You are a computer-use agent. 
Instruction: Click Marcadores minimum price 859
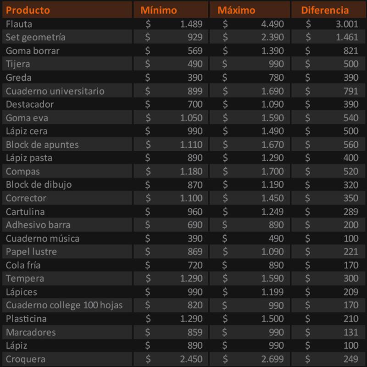pos(195,332)
